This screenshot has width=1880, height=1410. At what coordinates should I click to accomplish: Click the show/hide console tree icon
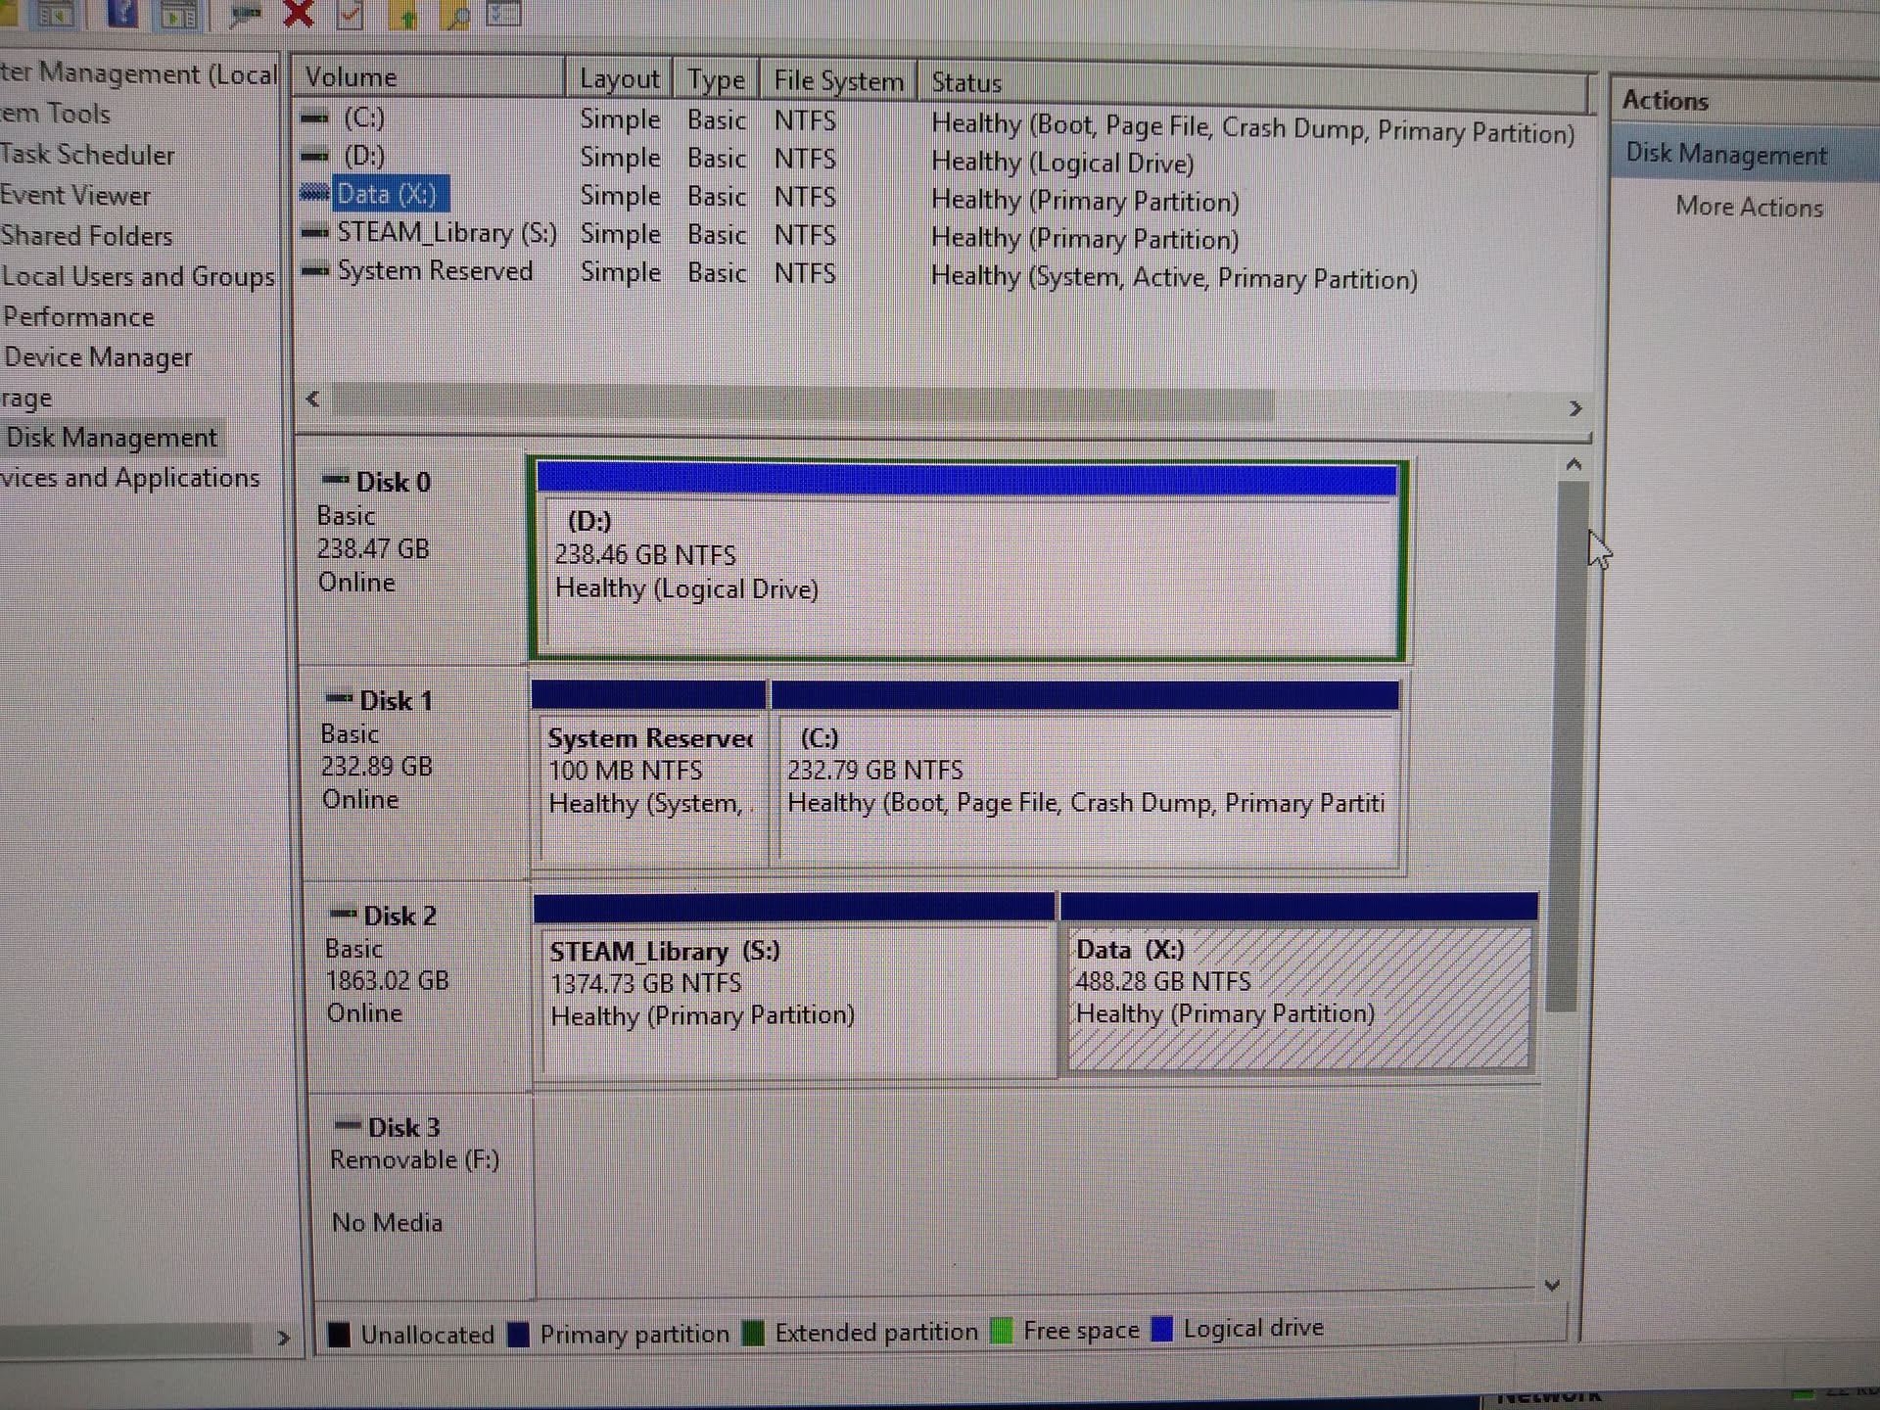point(56,14)
